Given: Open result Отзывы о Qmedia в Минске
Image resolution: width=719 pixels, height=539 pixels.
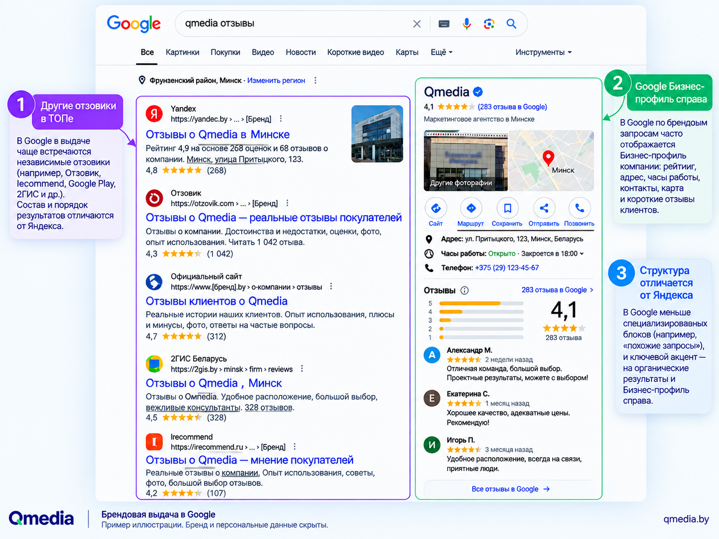Looking at the screenshot, I should [x=217, y=135].
